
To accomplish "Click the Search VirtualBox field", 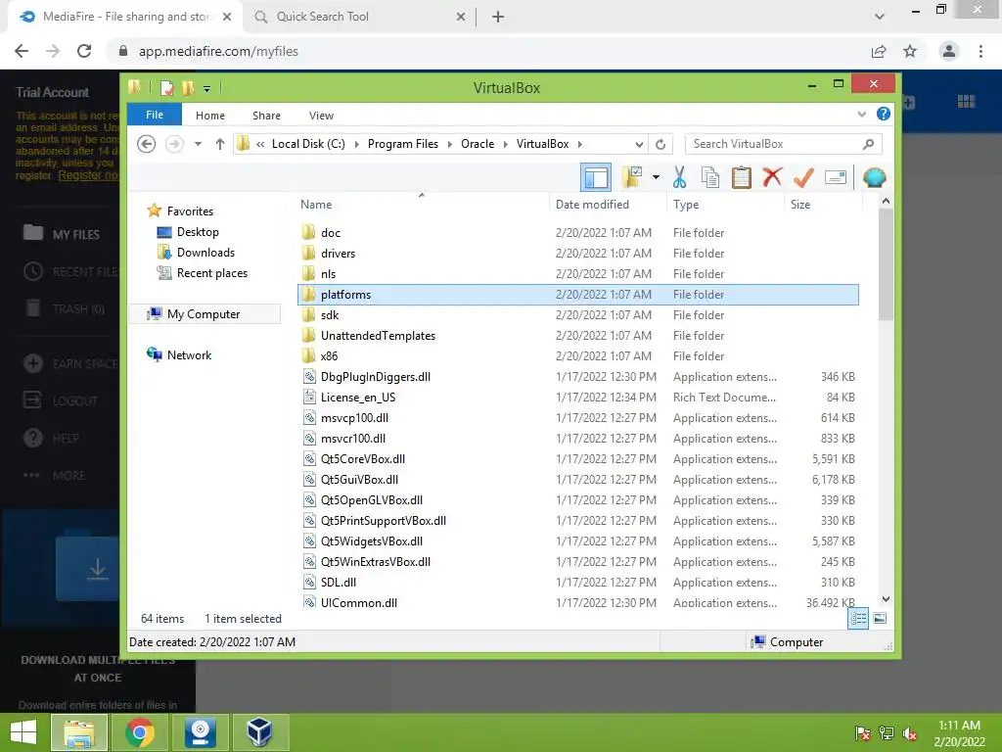I will tap(783, 144).
